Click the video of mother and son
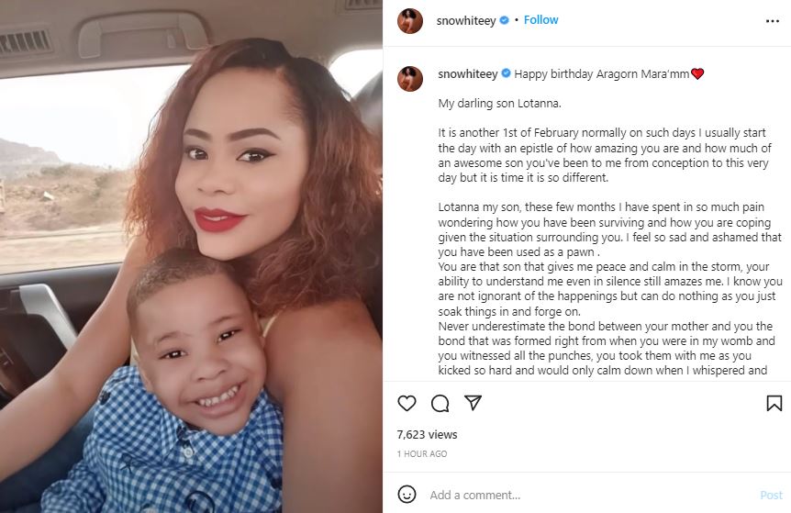This screenshot has height=513, width=791. (x=191, y=257)
